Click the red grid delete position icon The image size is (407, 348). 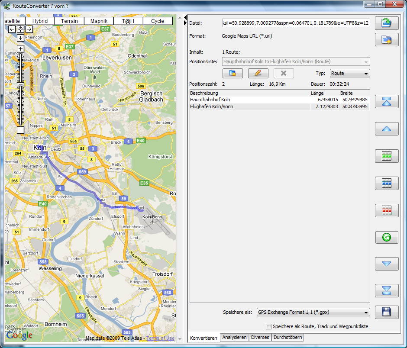[x=387, y=210]
